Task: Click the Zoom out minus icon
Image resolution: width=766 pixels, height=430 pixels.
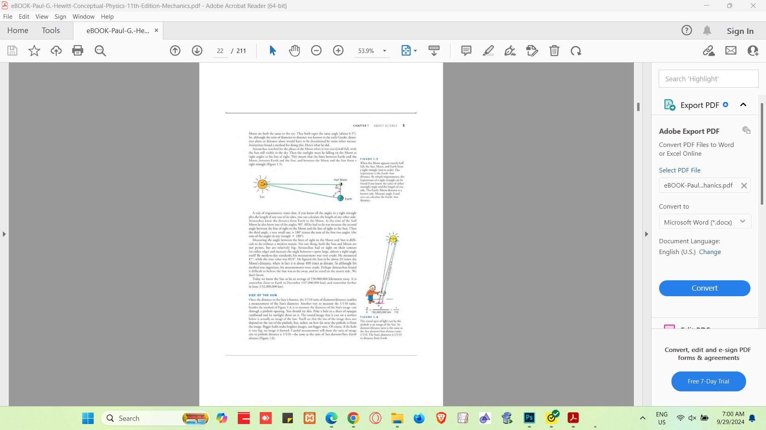Action: click(316, 51)
